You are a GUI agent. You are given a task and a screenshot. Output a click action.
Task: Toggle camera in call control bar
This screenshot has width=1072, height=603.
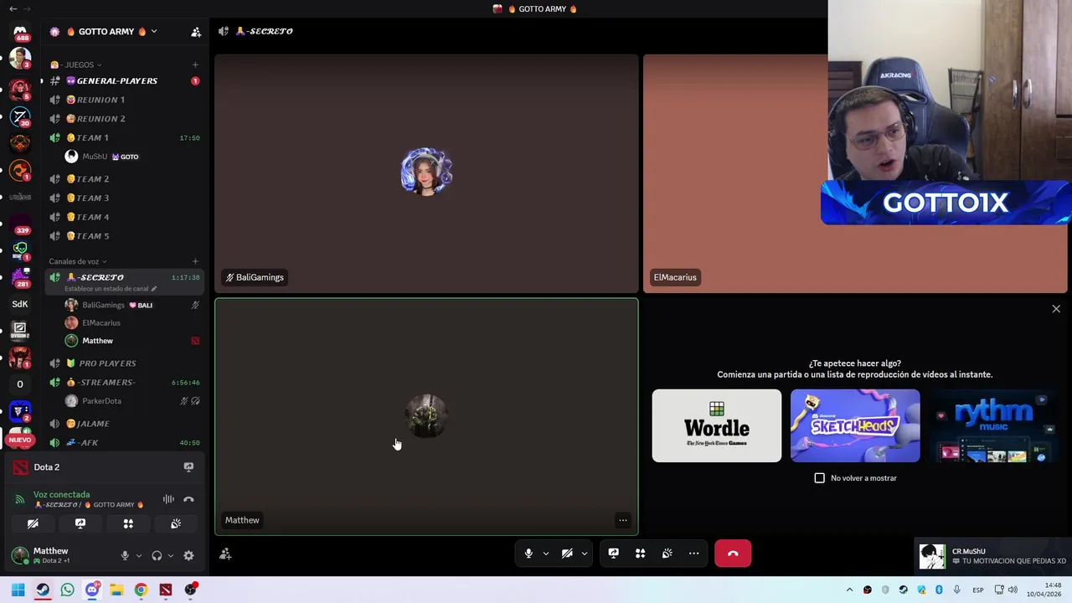[567, 554]
